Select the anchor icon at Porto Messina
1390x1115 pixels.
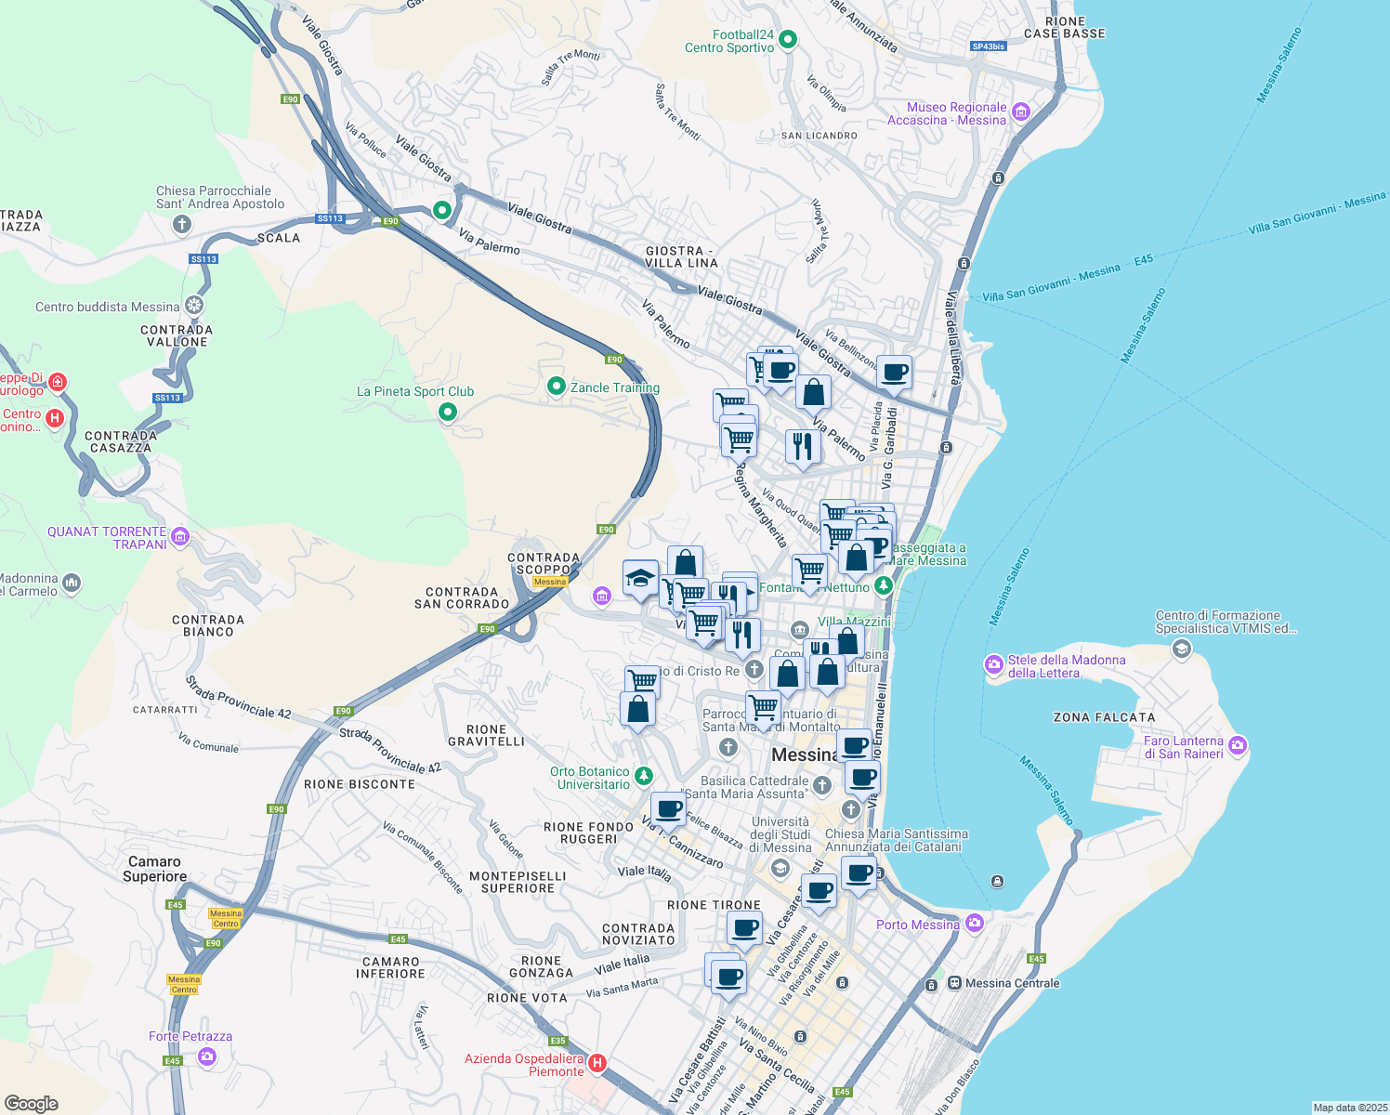(975, 924)
